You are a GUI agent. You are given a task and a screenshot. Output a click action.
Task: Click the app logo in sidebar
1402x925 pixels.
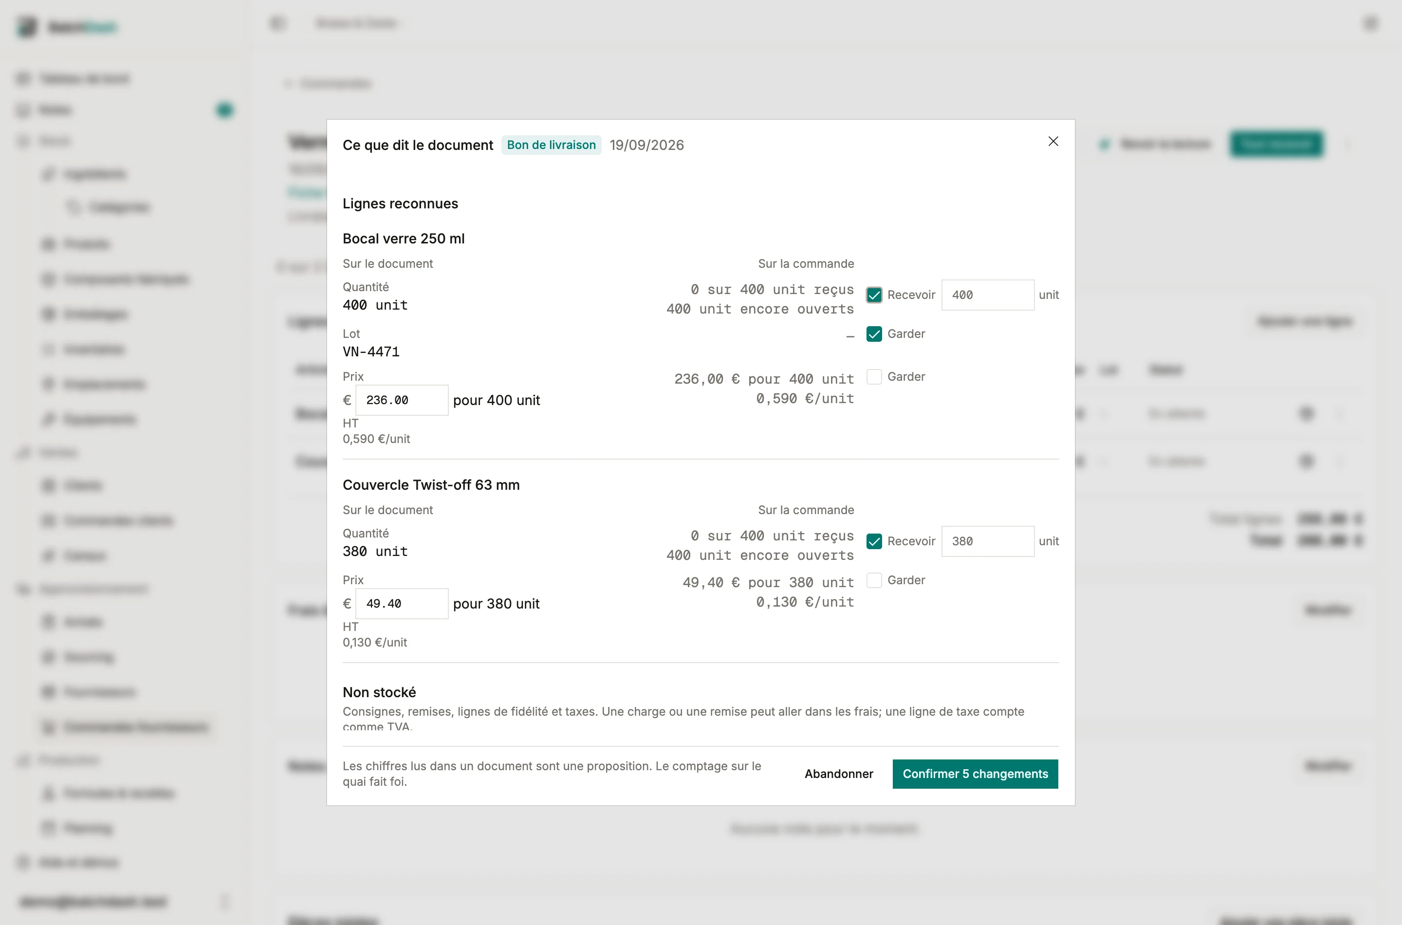(27, 27)
